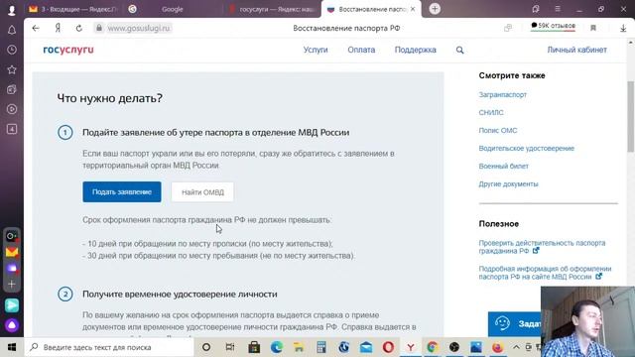Screen dimensions: 635x357
Task: Open history clock icon in the sidebar
Action: coord(12,50)
